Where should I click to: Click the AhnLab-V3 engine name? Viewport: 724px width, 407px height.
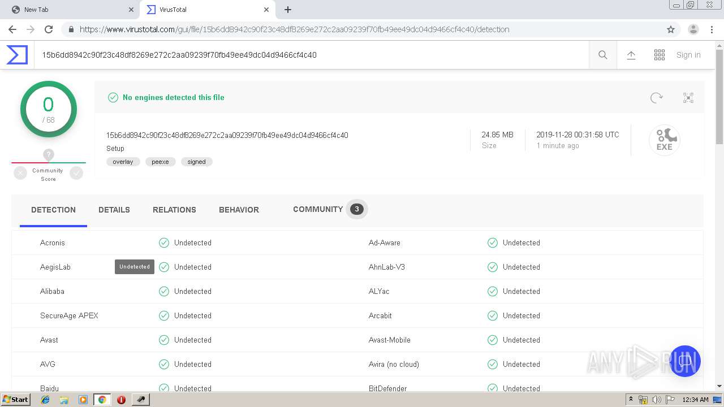(387, 267)
